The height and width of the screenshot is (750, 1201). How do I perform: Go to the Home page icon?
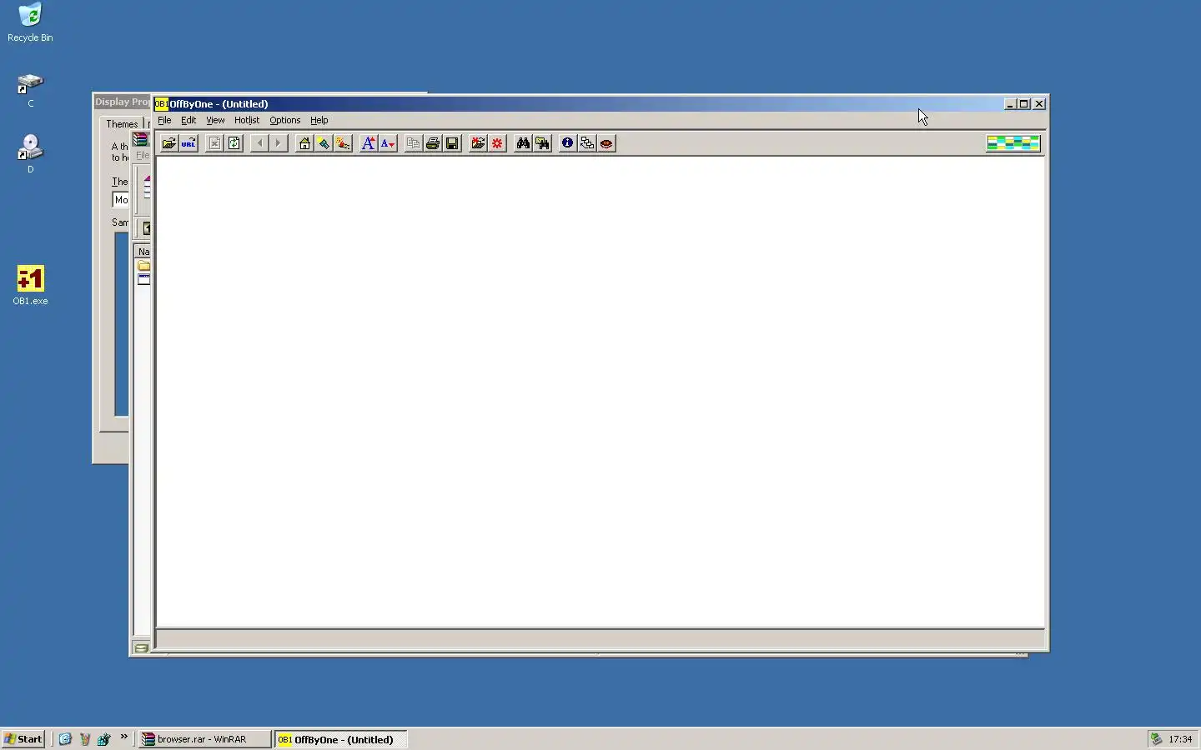[x=304, y=143]
